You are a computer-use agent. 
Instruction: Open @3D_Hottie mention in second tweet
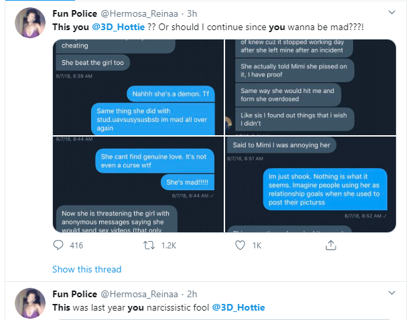pos(238,307)
